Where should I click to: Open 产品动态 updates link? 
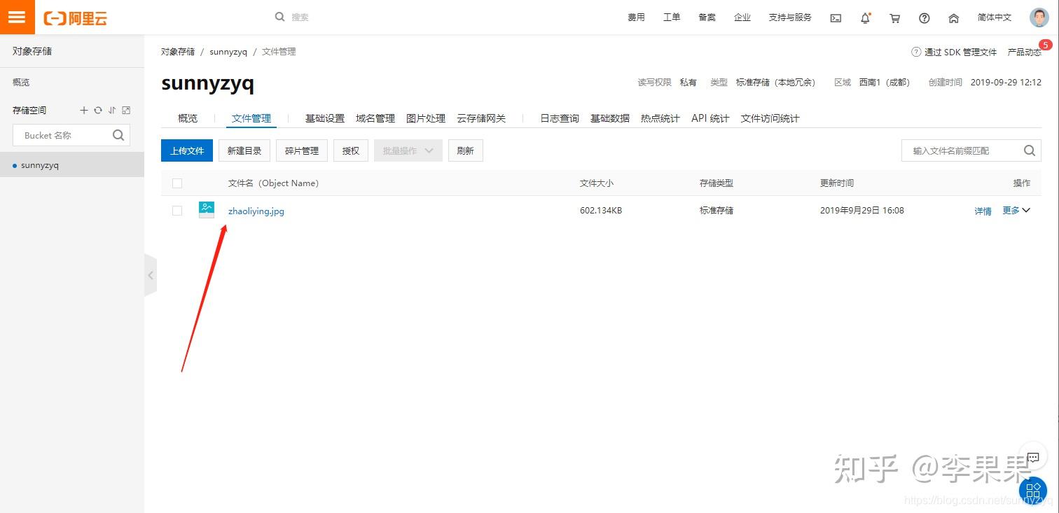1025,52
